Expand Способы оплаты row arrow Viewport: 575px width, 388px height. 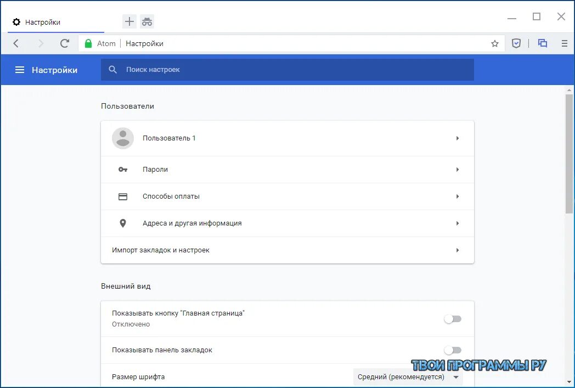tap(457, 196)
